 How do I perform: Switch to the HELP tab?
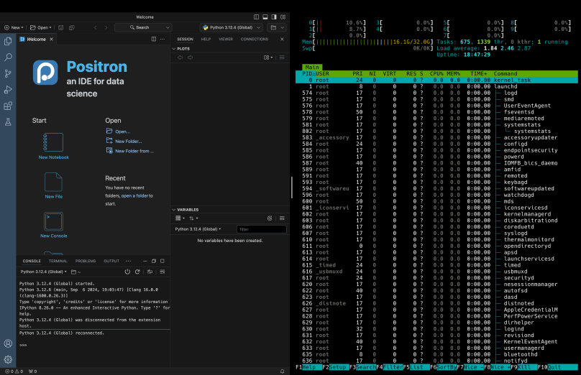(x=206, y=39)
